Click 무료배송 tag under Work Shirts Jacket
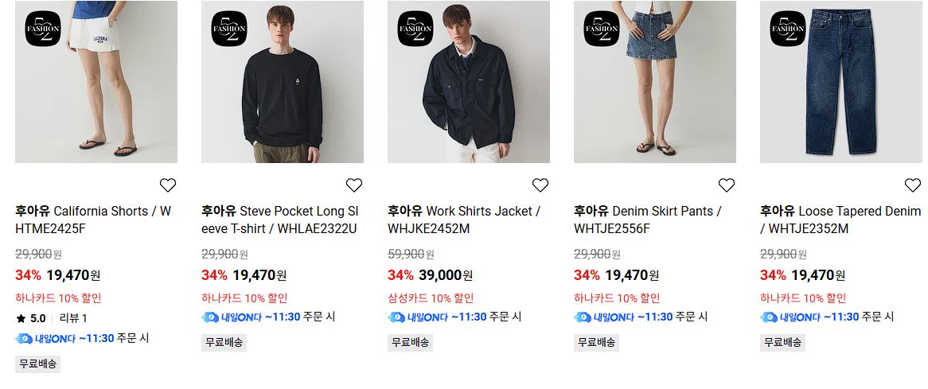Image resolution: width=928 pixels, height=389 pixels. (410, 342)
